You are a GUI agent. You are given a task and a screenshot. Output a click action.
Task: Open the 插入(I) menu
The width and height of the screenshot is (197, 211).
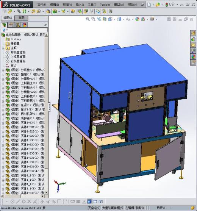coord(80,5)
